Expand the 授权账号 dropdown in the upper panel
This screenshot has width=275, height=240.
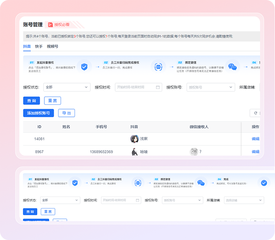click(x=211, y=87)
